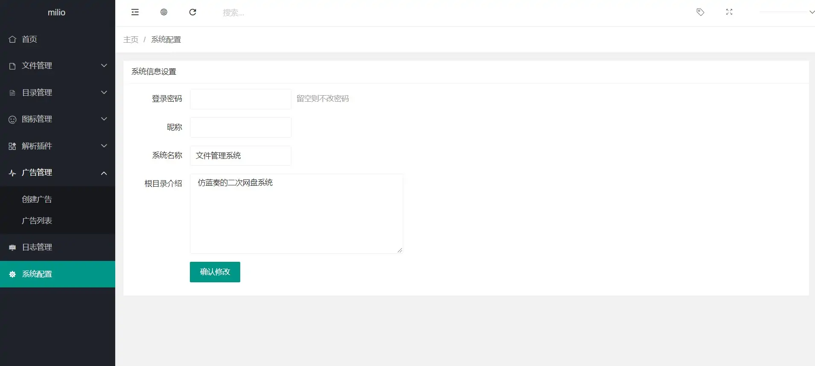Expand the 目录管理 chevron
This screenshot has width=815, height=366.
tap(104, 92)
